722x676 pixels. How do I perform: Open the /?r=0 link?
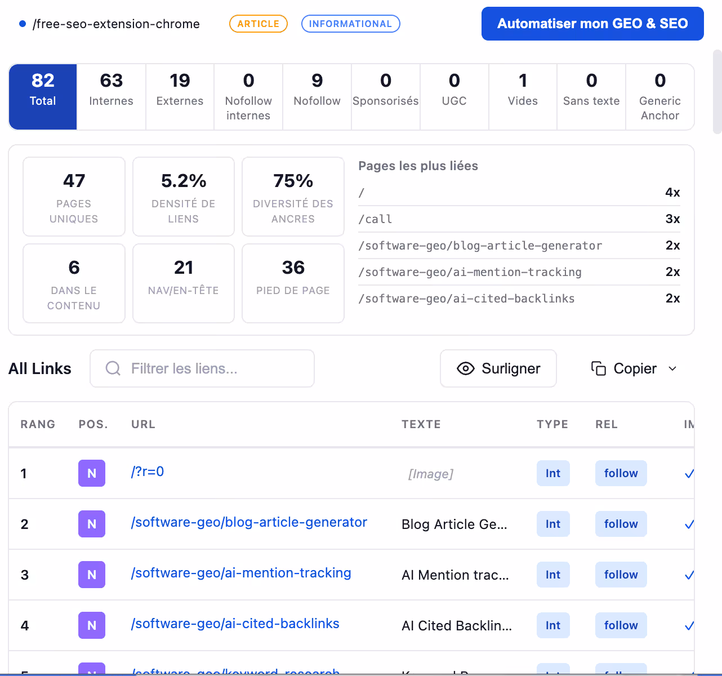pos(148,472)
